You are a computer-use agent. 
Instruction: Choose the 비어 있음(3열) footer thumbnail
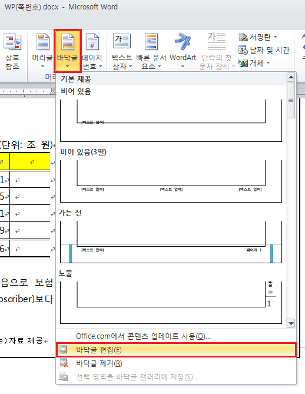(171, 181)
